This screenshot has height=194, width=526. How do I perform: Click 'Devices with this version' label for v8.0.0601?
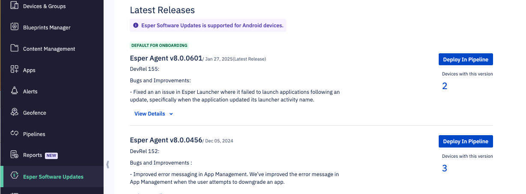pos(467,74)
